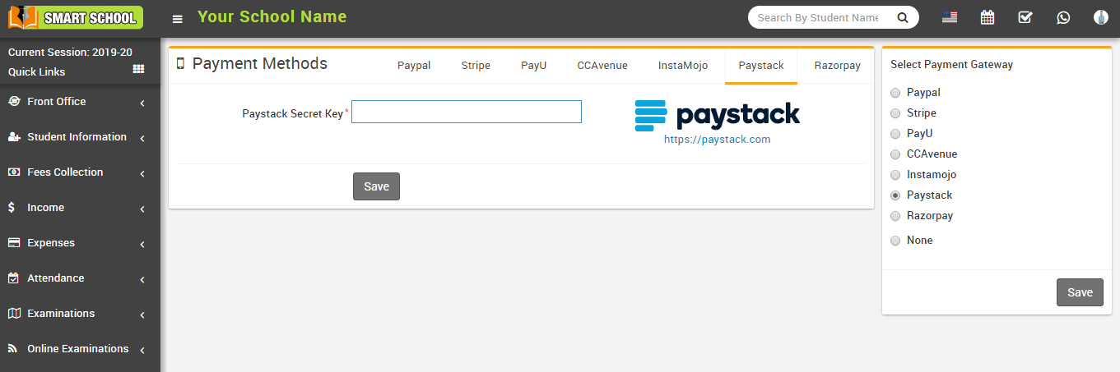1120x372 pixels.
Task: Save the Paystack secret key form
Action: pos(376,186)
